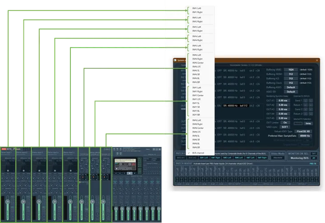The image size is (325, 223).
Task: Click the A1 bus fader knob
Action: [x=116, y=209]
